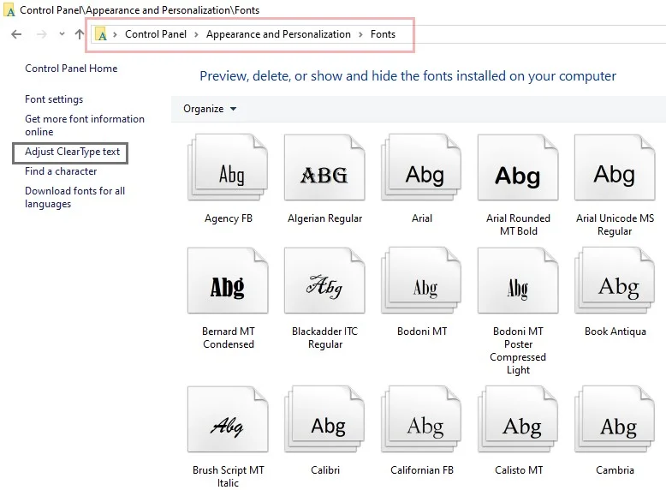Click the Arial Rounded MT Bold label
This screenshot has width=666, height=490.
click(518, 224)
